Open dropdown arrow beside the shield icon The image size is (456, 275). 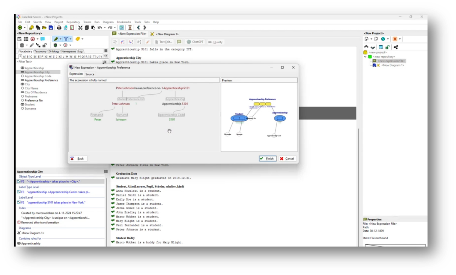60,45
